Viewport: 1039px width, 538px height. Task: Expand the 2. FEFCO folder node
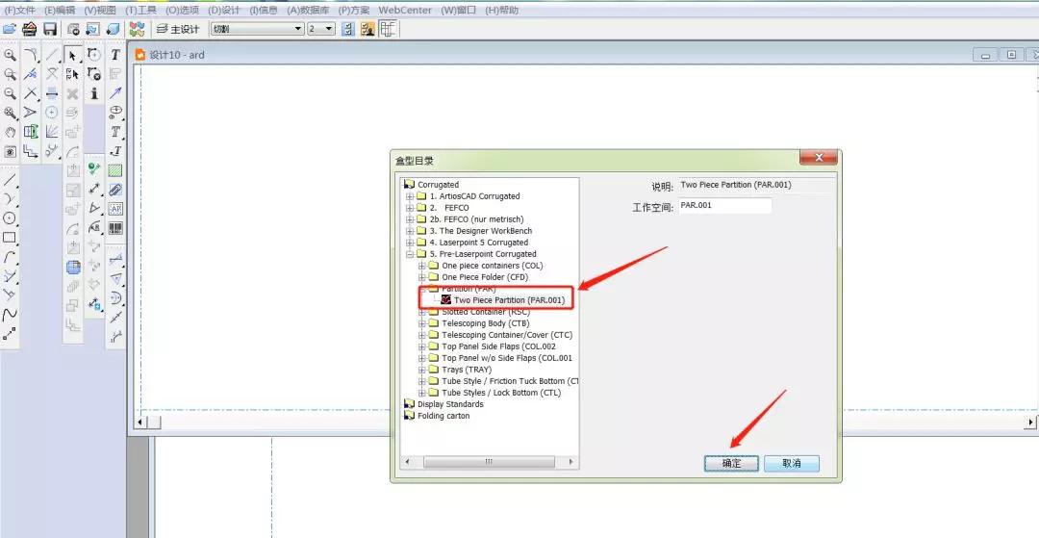tap(410, 208)
